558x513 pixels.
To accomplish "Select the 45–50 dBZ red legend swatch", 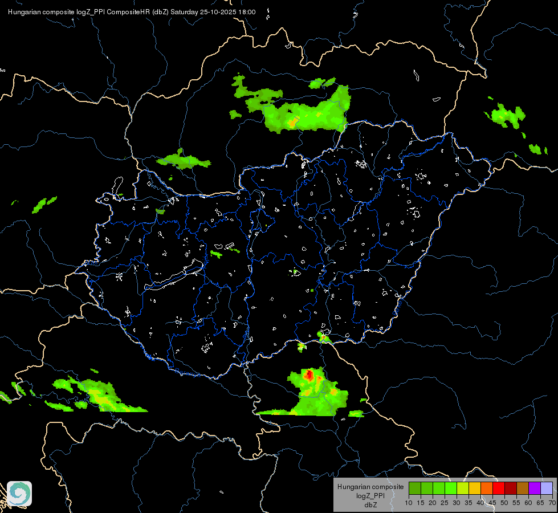I will click(x=499, y=488).
